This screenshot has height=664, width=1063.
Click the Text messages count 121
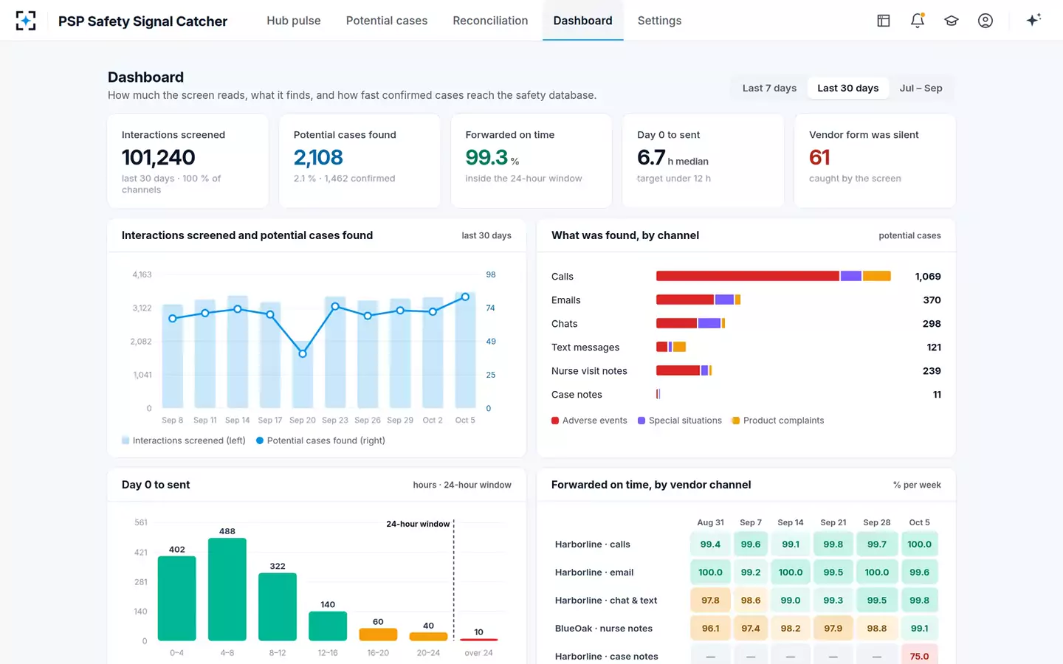coord(934,347)
